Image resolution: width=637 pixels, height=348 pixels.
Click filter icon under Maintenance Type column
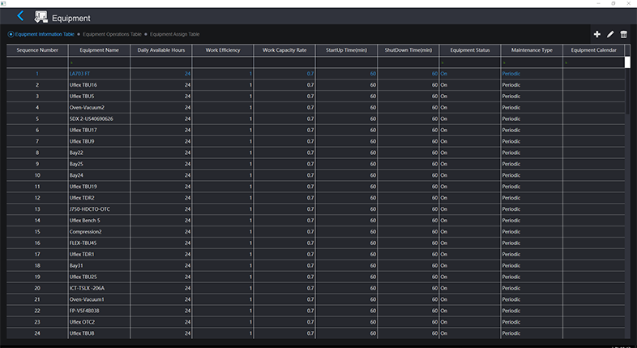[504, 62]
